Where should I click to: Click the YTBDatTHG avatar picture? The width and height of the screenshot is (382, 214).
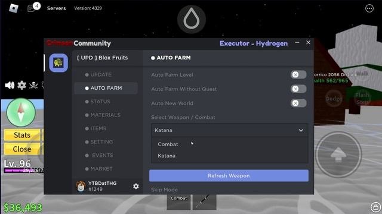coord(81,186)
